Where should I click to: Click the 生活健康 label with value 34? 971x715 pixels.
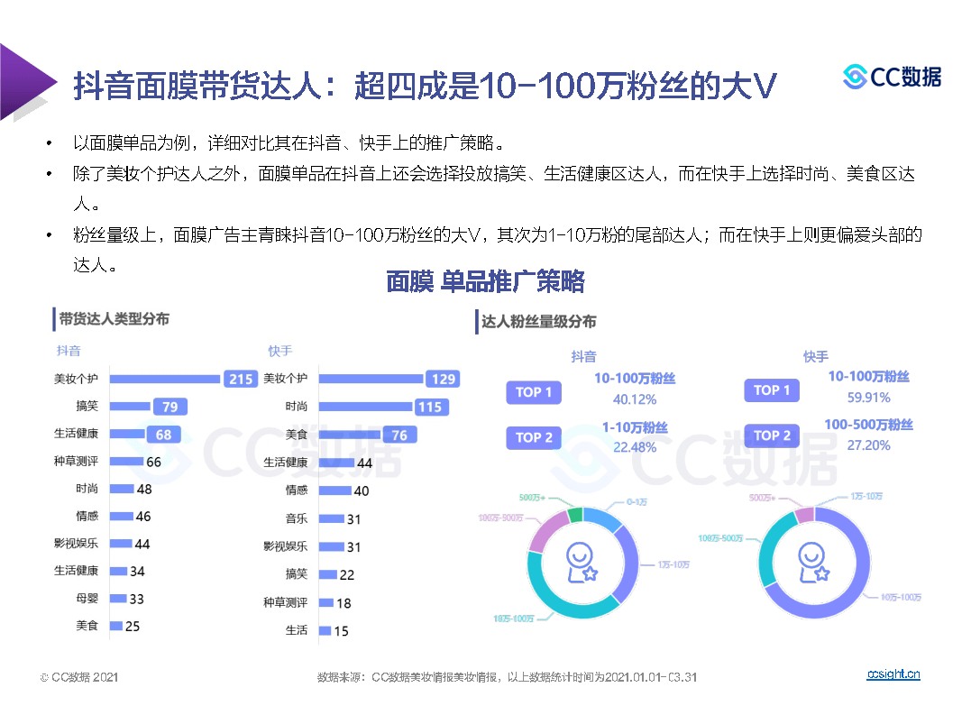pos(76,571)
